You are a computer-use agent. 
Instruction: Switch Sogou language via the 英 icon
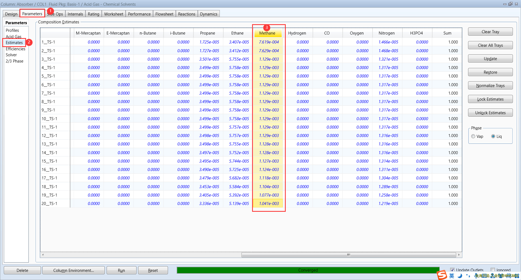[452, 276]
